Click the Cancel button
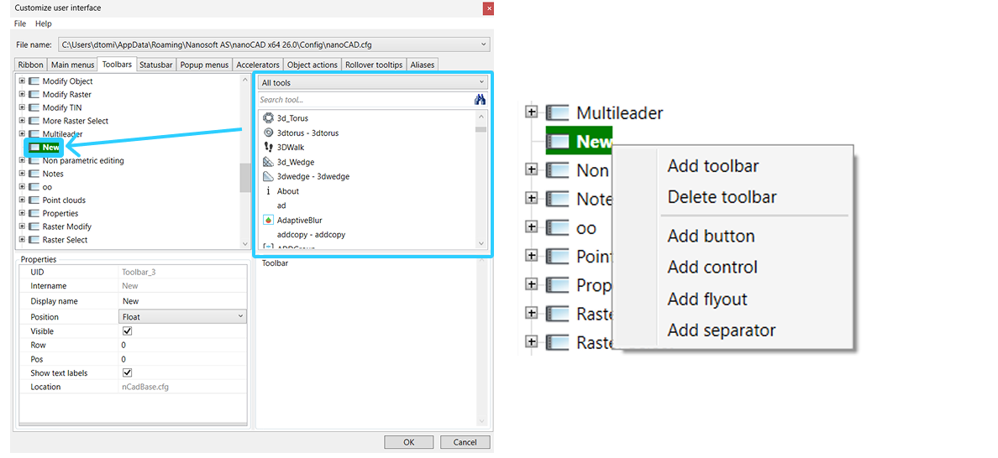Viewport: 998px width, 458px height. tap(465, 442)
